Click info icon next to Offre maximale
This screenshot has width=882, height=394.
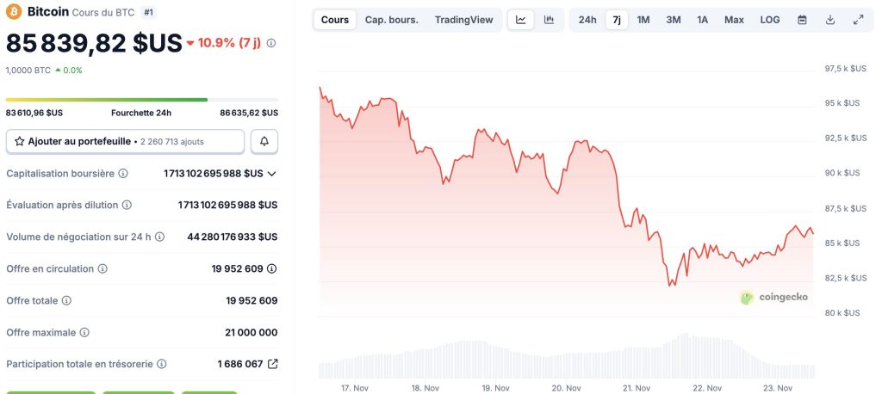[x=84, y=332]
